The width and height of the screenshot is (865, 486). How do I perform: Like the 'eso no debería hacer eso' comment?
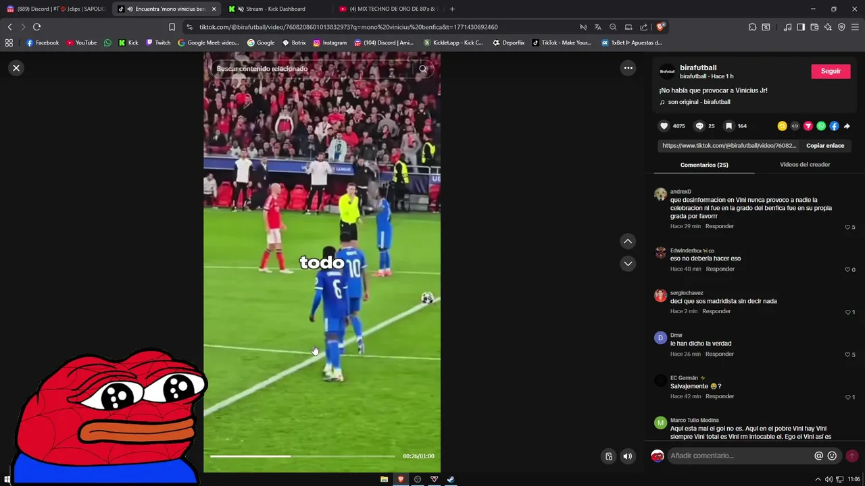coord(847,269)
